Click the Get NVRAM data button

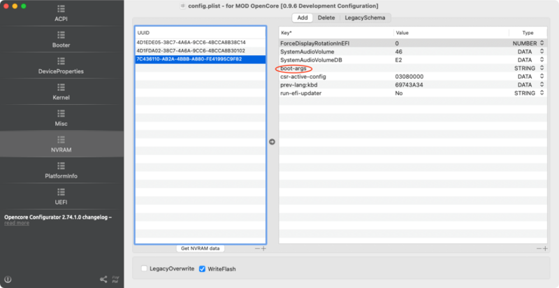(201, 248)
